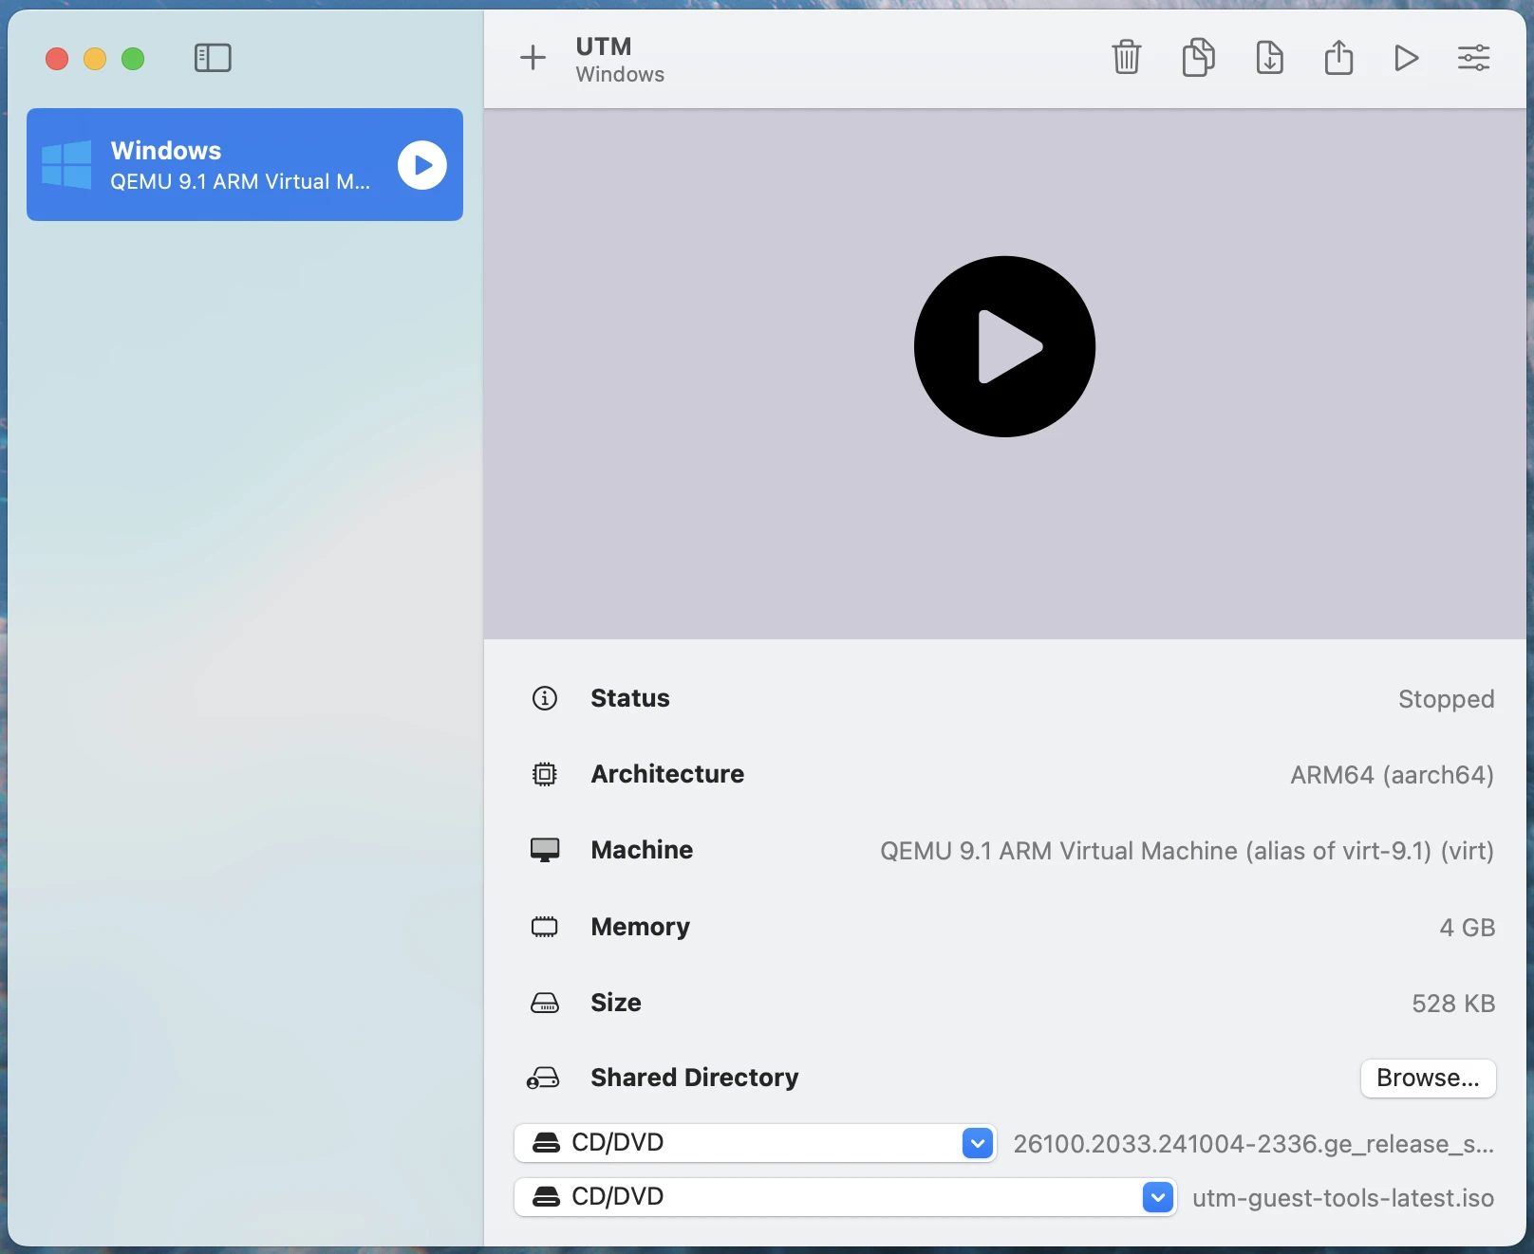Share the selected VM
Viewport: 1534px width, 1254px height.
[x=1338, y=57]
